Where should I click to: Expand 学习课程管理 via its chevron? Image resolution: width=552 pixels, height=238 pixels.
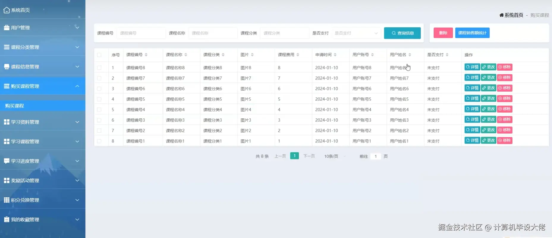(x=77, y=142)
